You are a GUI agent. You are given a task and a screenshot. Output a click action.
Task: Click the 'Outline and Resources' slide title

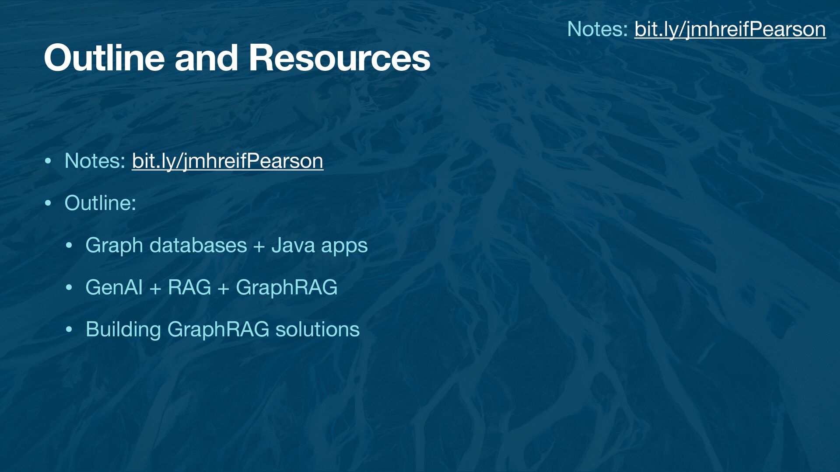237,58
